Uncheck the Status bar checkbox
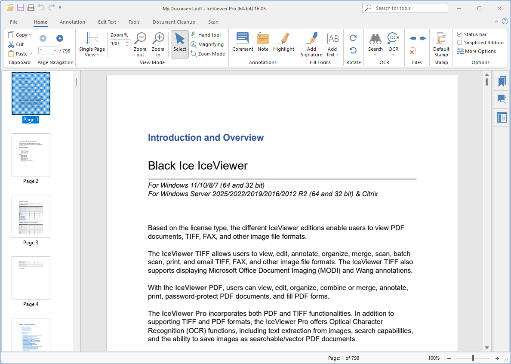The height and width of the screenshot is (364, 511). 460,34
